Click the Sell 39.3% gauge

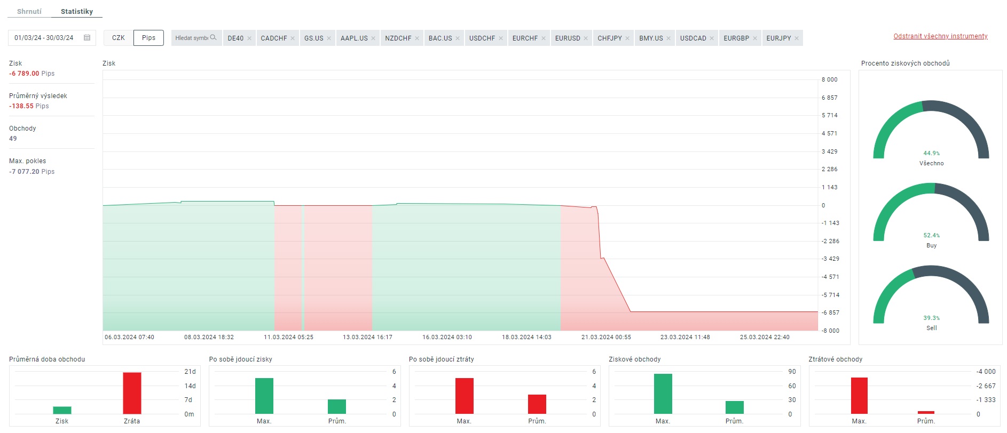(x=931, y=296)
